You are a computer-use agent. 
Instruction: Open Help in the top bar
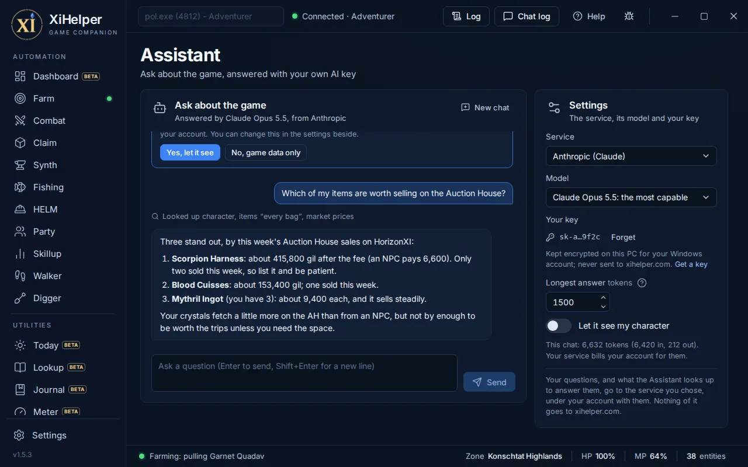click(589, 16)
